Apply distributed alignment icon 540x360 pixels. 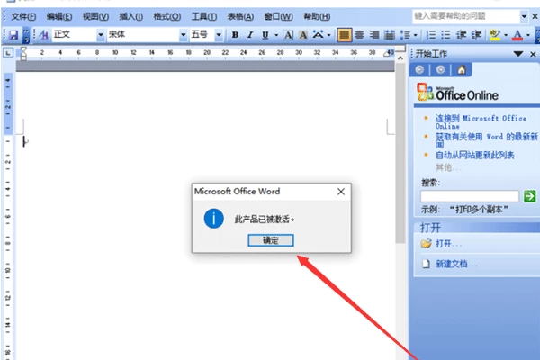390,35
